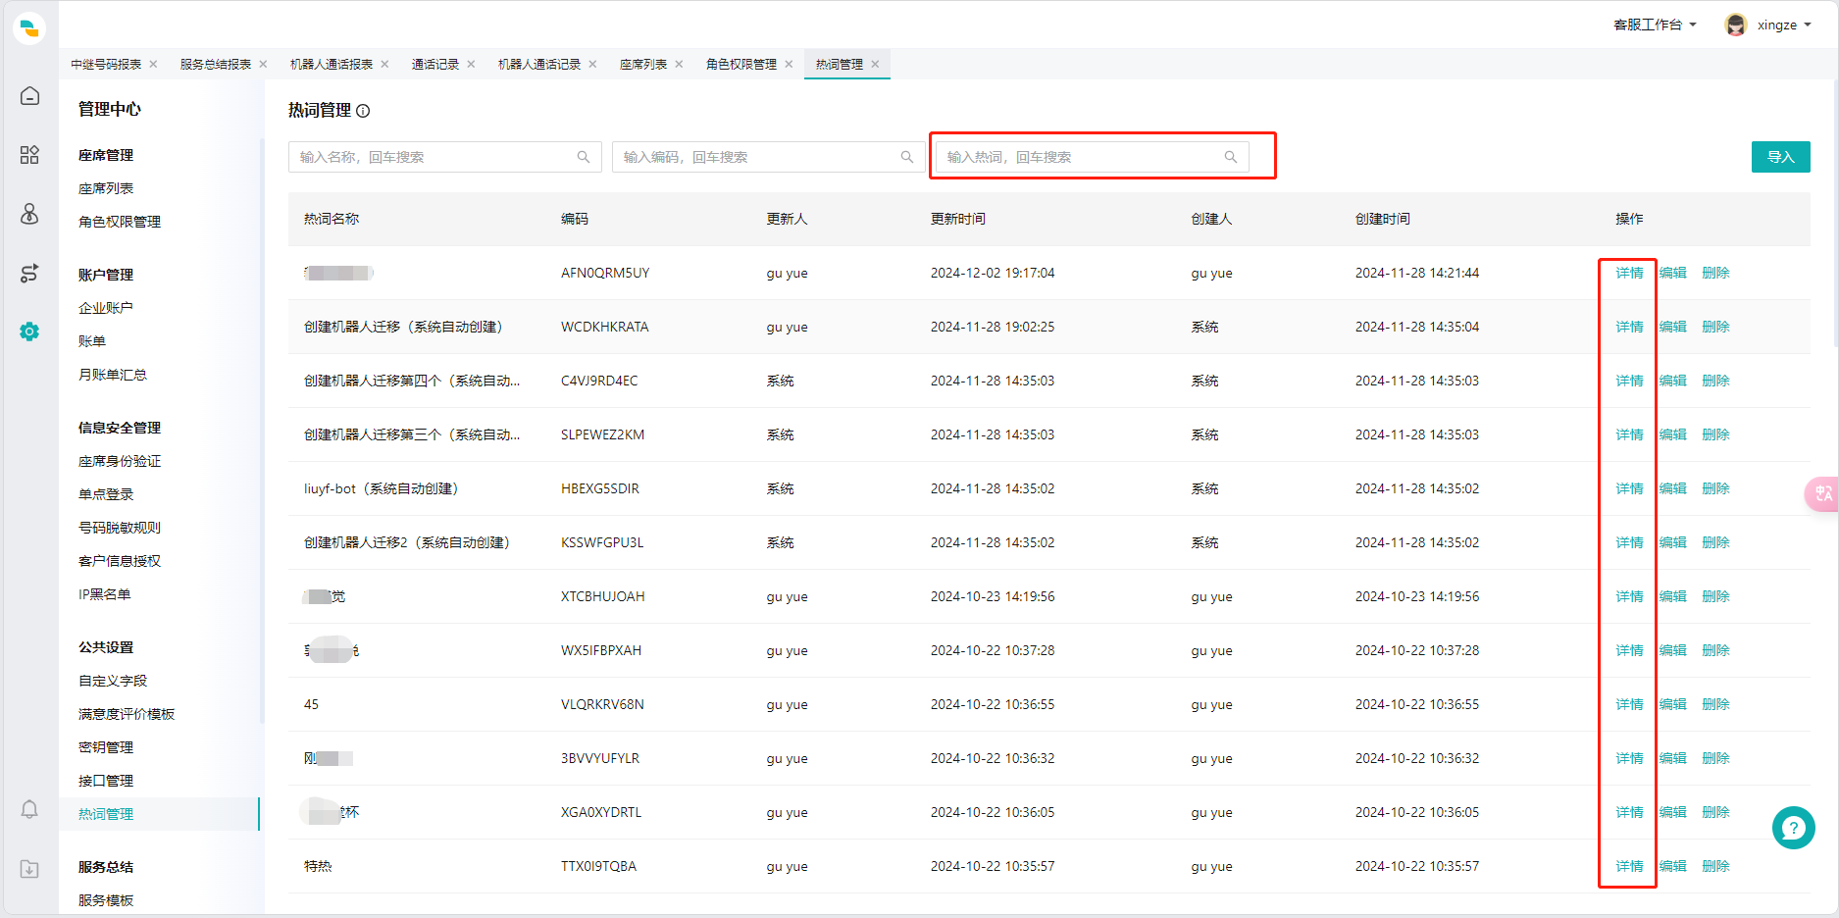This screenshot has height=918, width=1839.
Task: Open the download inbox icon
Action: (x=29, y=869)
